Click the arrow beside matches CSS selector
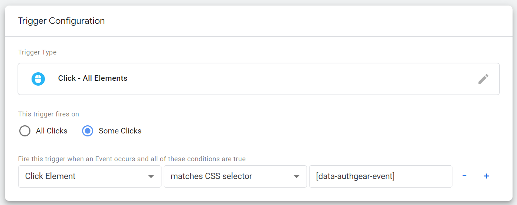 297,177
